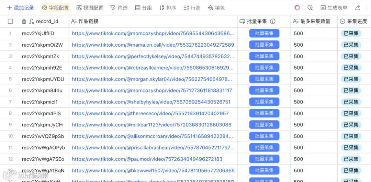The image size is (371, 182).
Task: Toggle the select-all checkbox in header
Action: [10, 22]
